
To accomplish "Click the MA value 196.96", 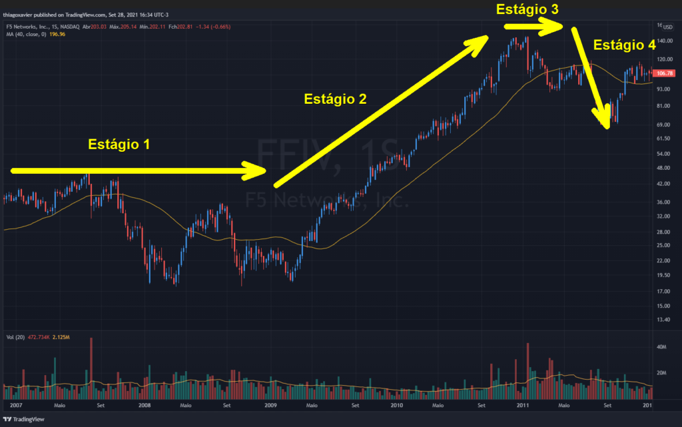I will click(x=57, y=35).
